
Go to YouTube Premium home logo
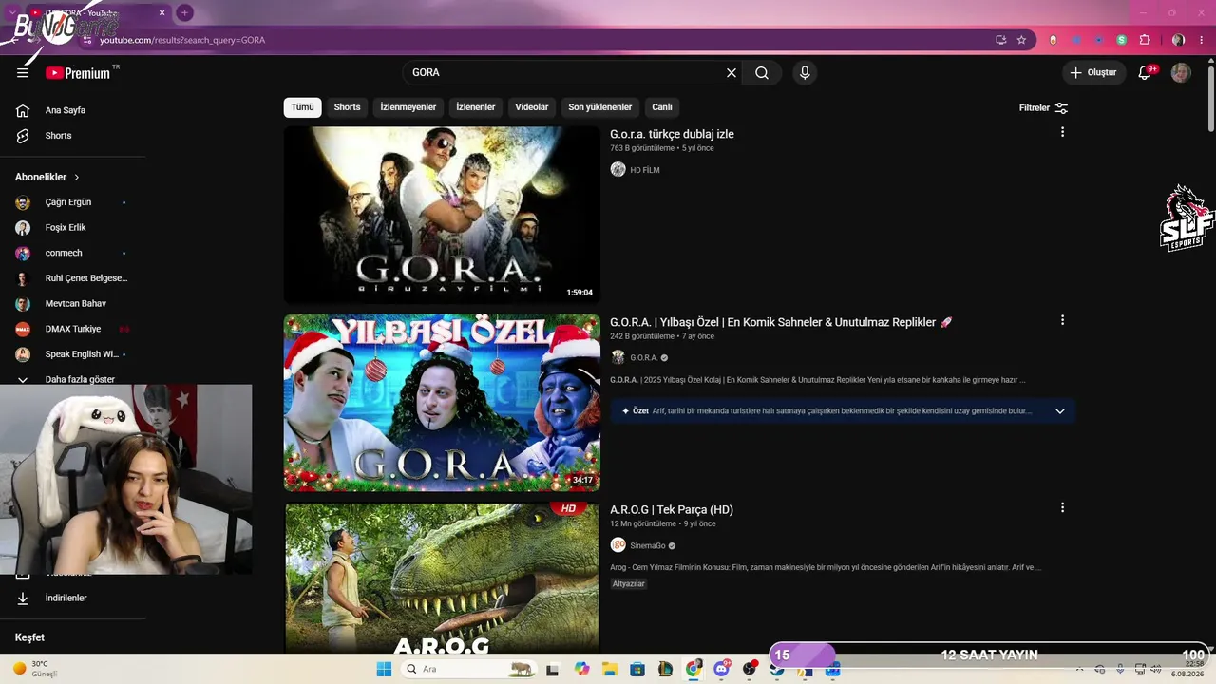click(78, 73)
